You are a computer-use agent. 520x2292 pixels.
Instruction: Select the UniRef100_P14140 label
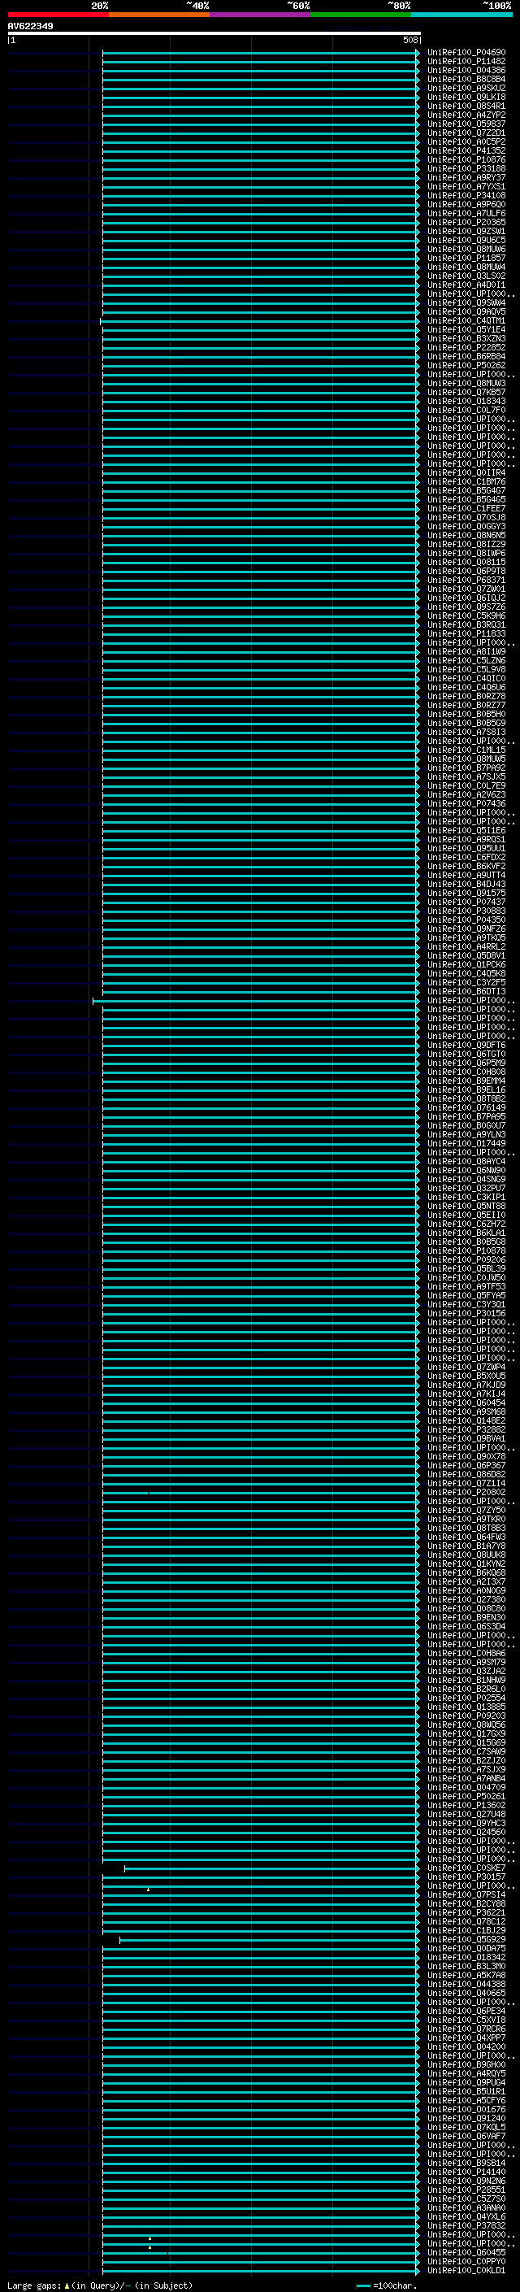pyautogui.click(x=466, y=2172)
